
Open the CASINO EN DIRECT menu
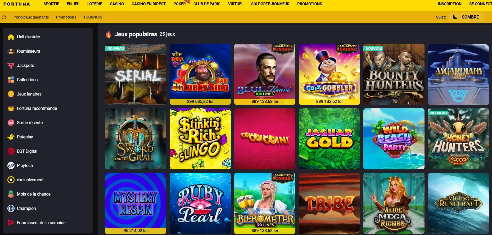point(148,4)
